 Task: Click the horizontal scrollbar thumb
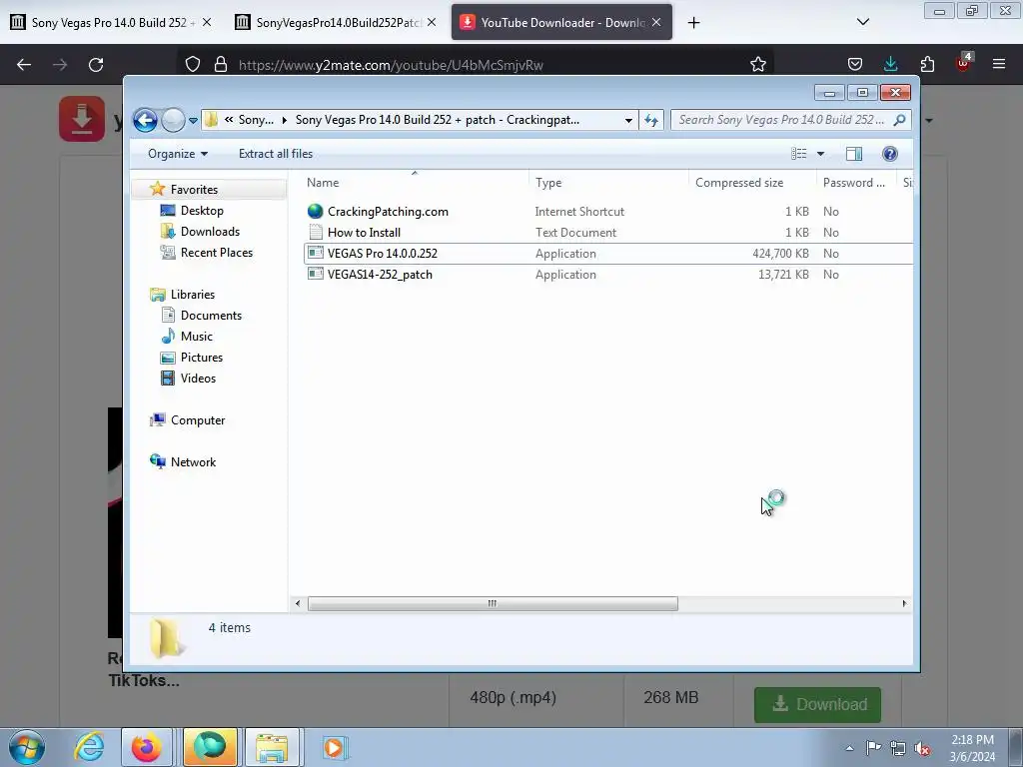tap(493, 604)
